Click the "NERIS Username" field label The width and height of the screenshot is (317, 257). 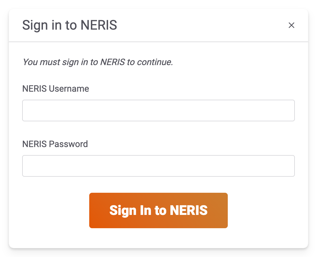(x=56, y=89)
